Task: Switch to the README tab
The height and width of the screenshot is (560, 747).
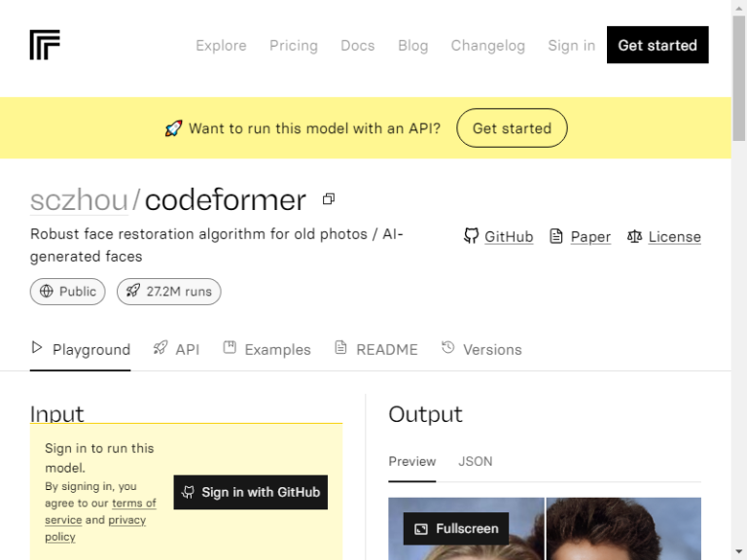Action: pyautogui.click(x=375, y=350)
